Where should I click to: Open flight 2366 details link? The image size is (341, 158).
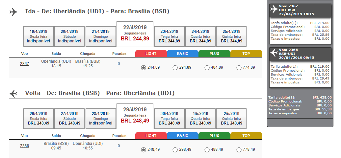tap(24, 146)
